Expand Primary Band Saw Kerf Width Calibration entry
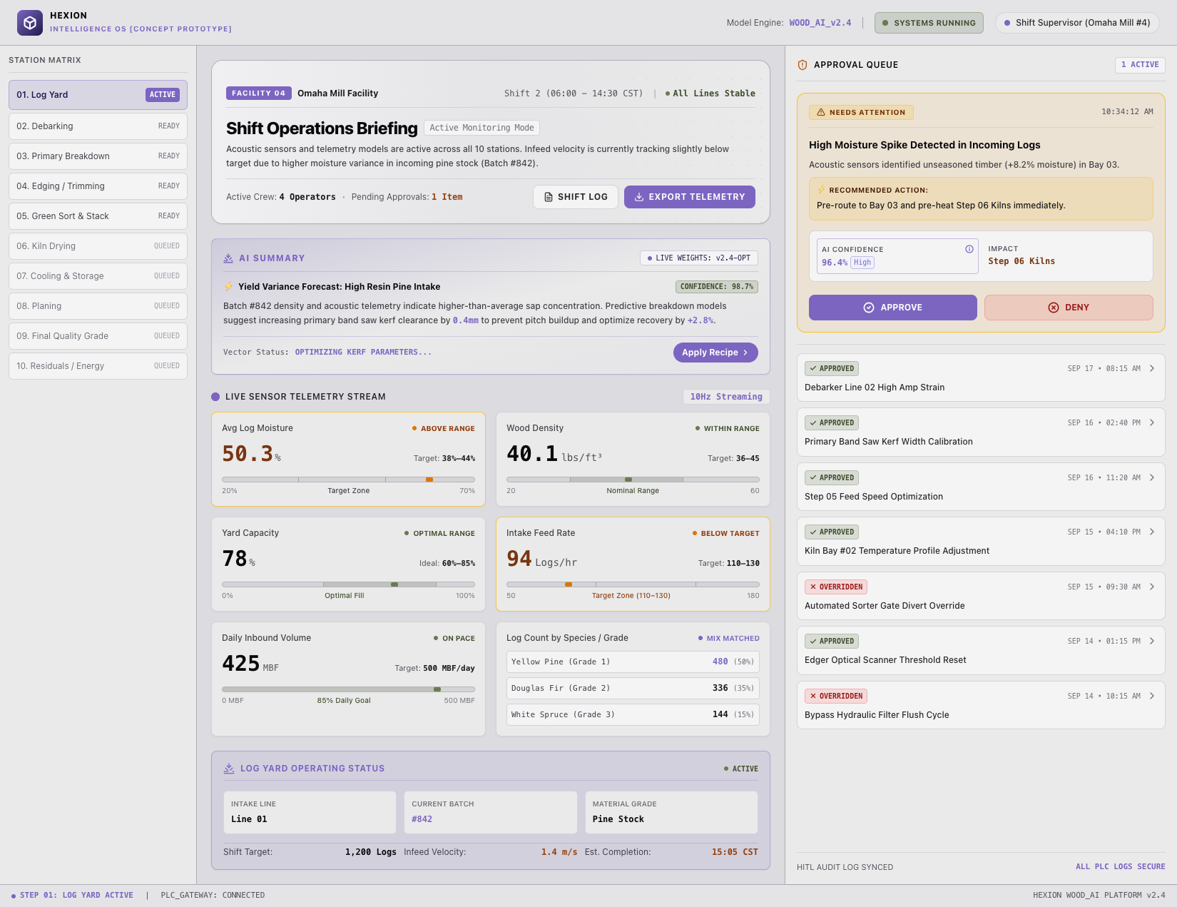 coord(981,432)
